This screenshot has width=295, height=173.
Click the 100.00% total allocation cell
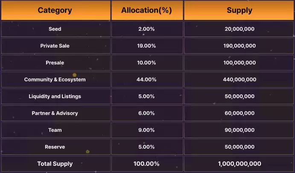pyautogui.click(x=146, y=164)
